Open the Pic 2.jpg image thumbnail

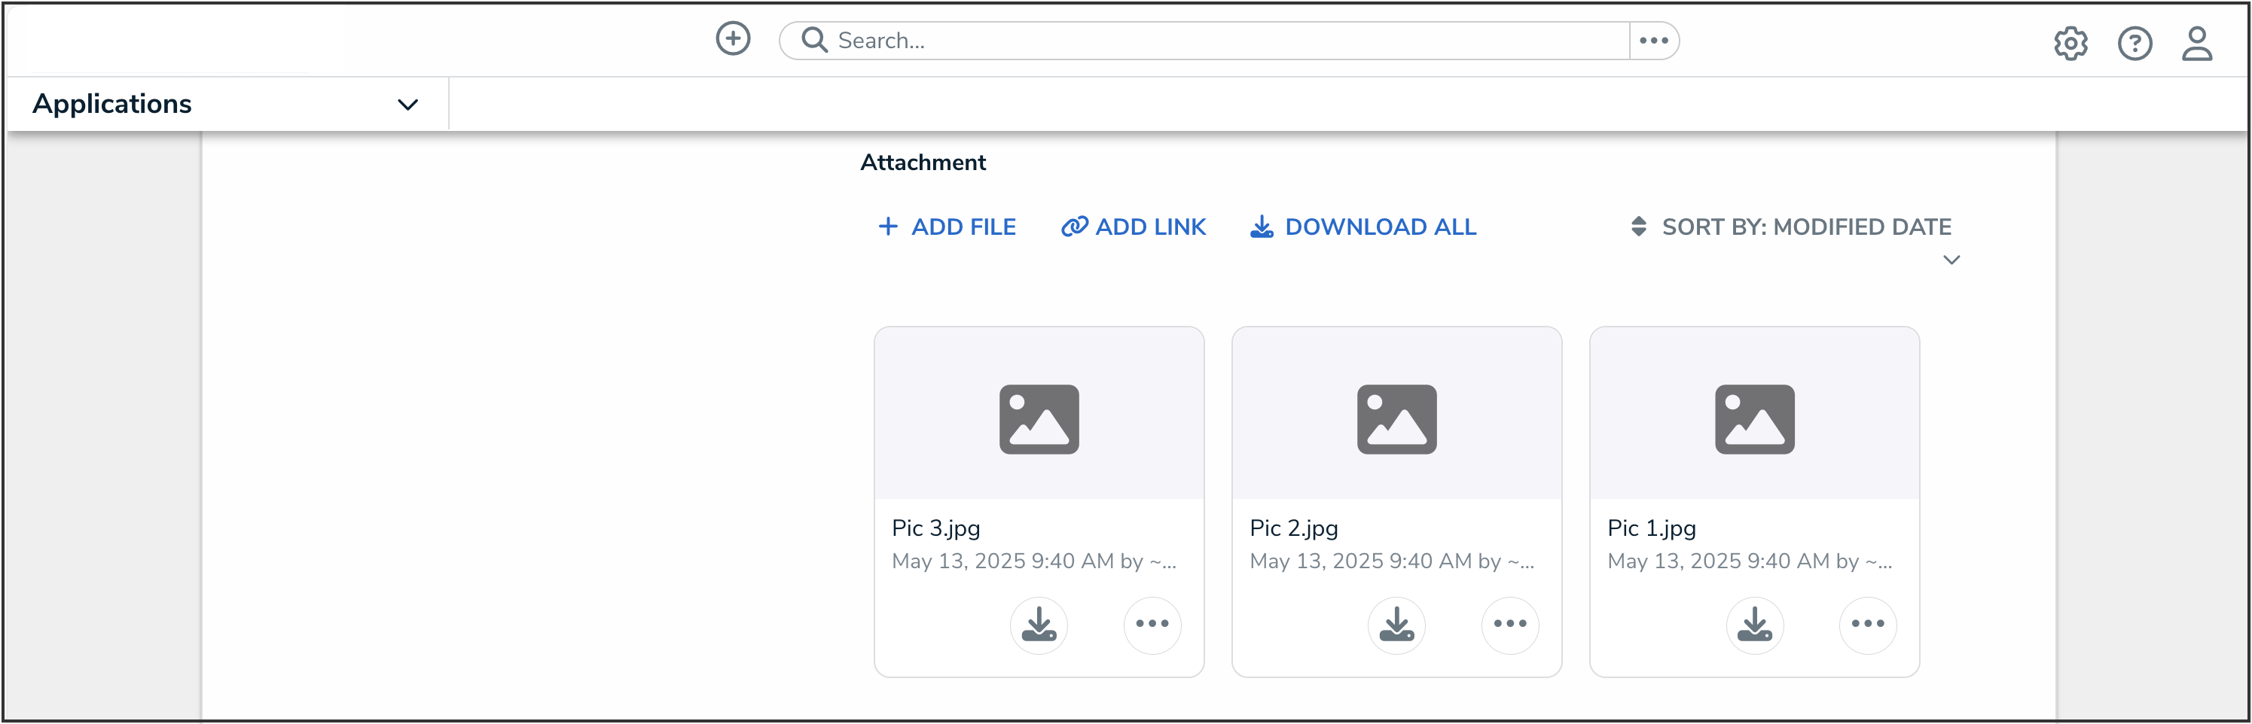1396,419
